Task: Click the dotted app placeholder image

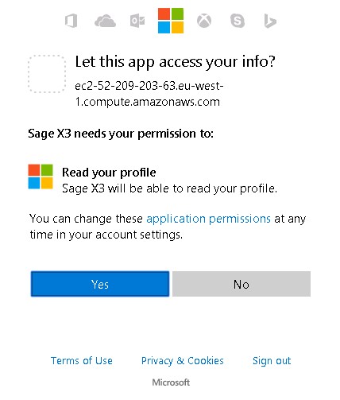Action: (47, 74)
